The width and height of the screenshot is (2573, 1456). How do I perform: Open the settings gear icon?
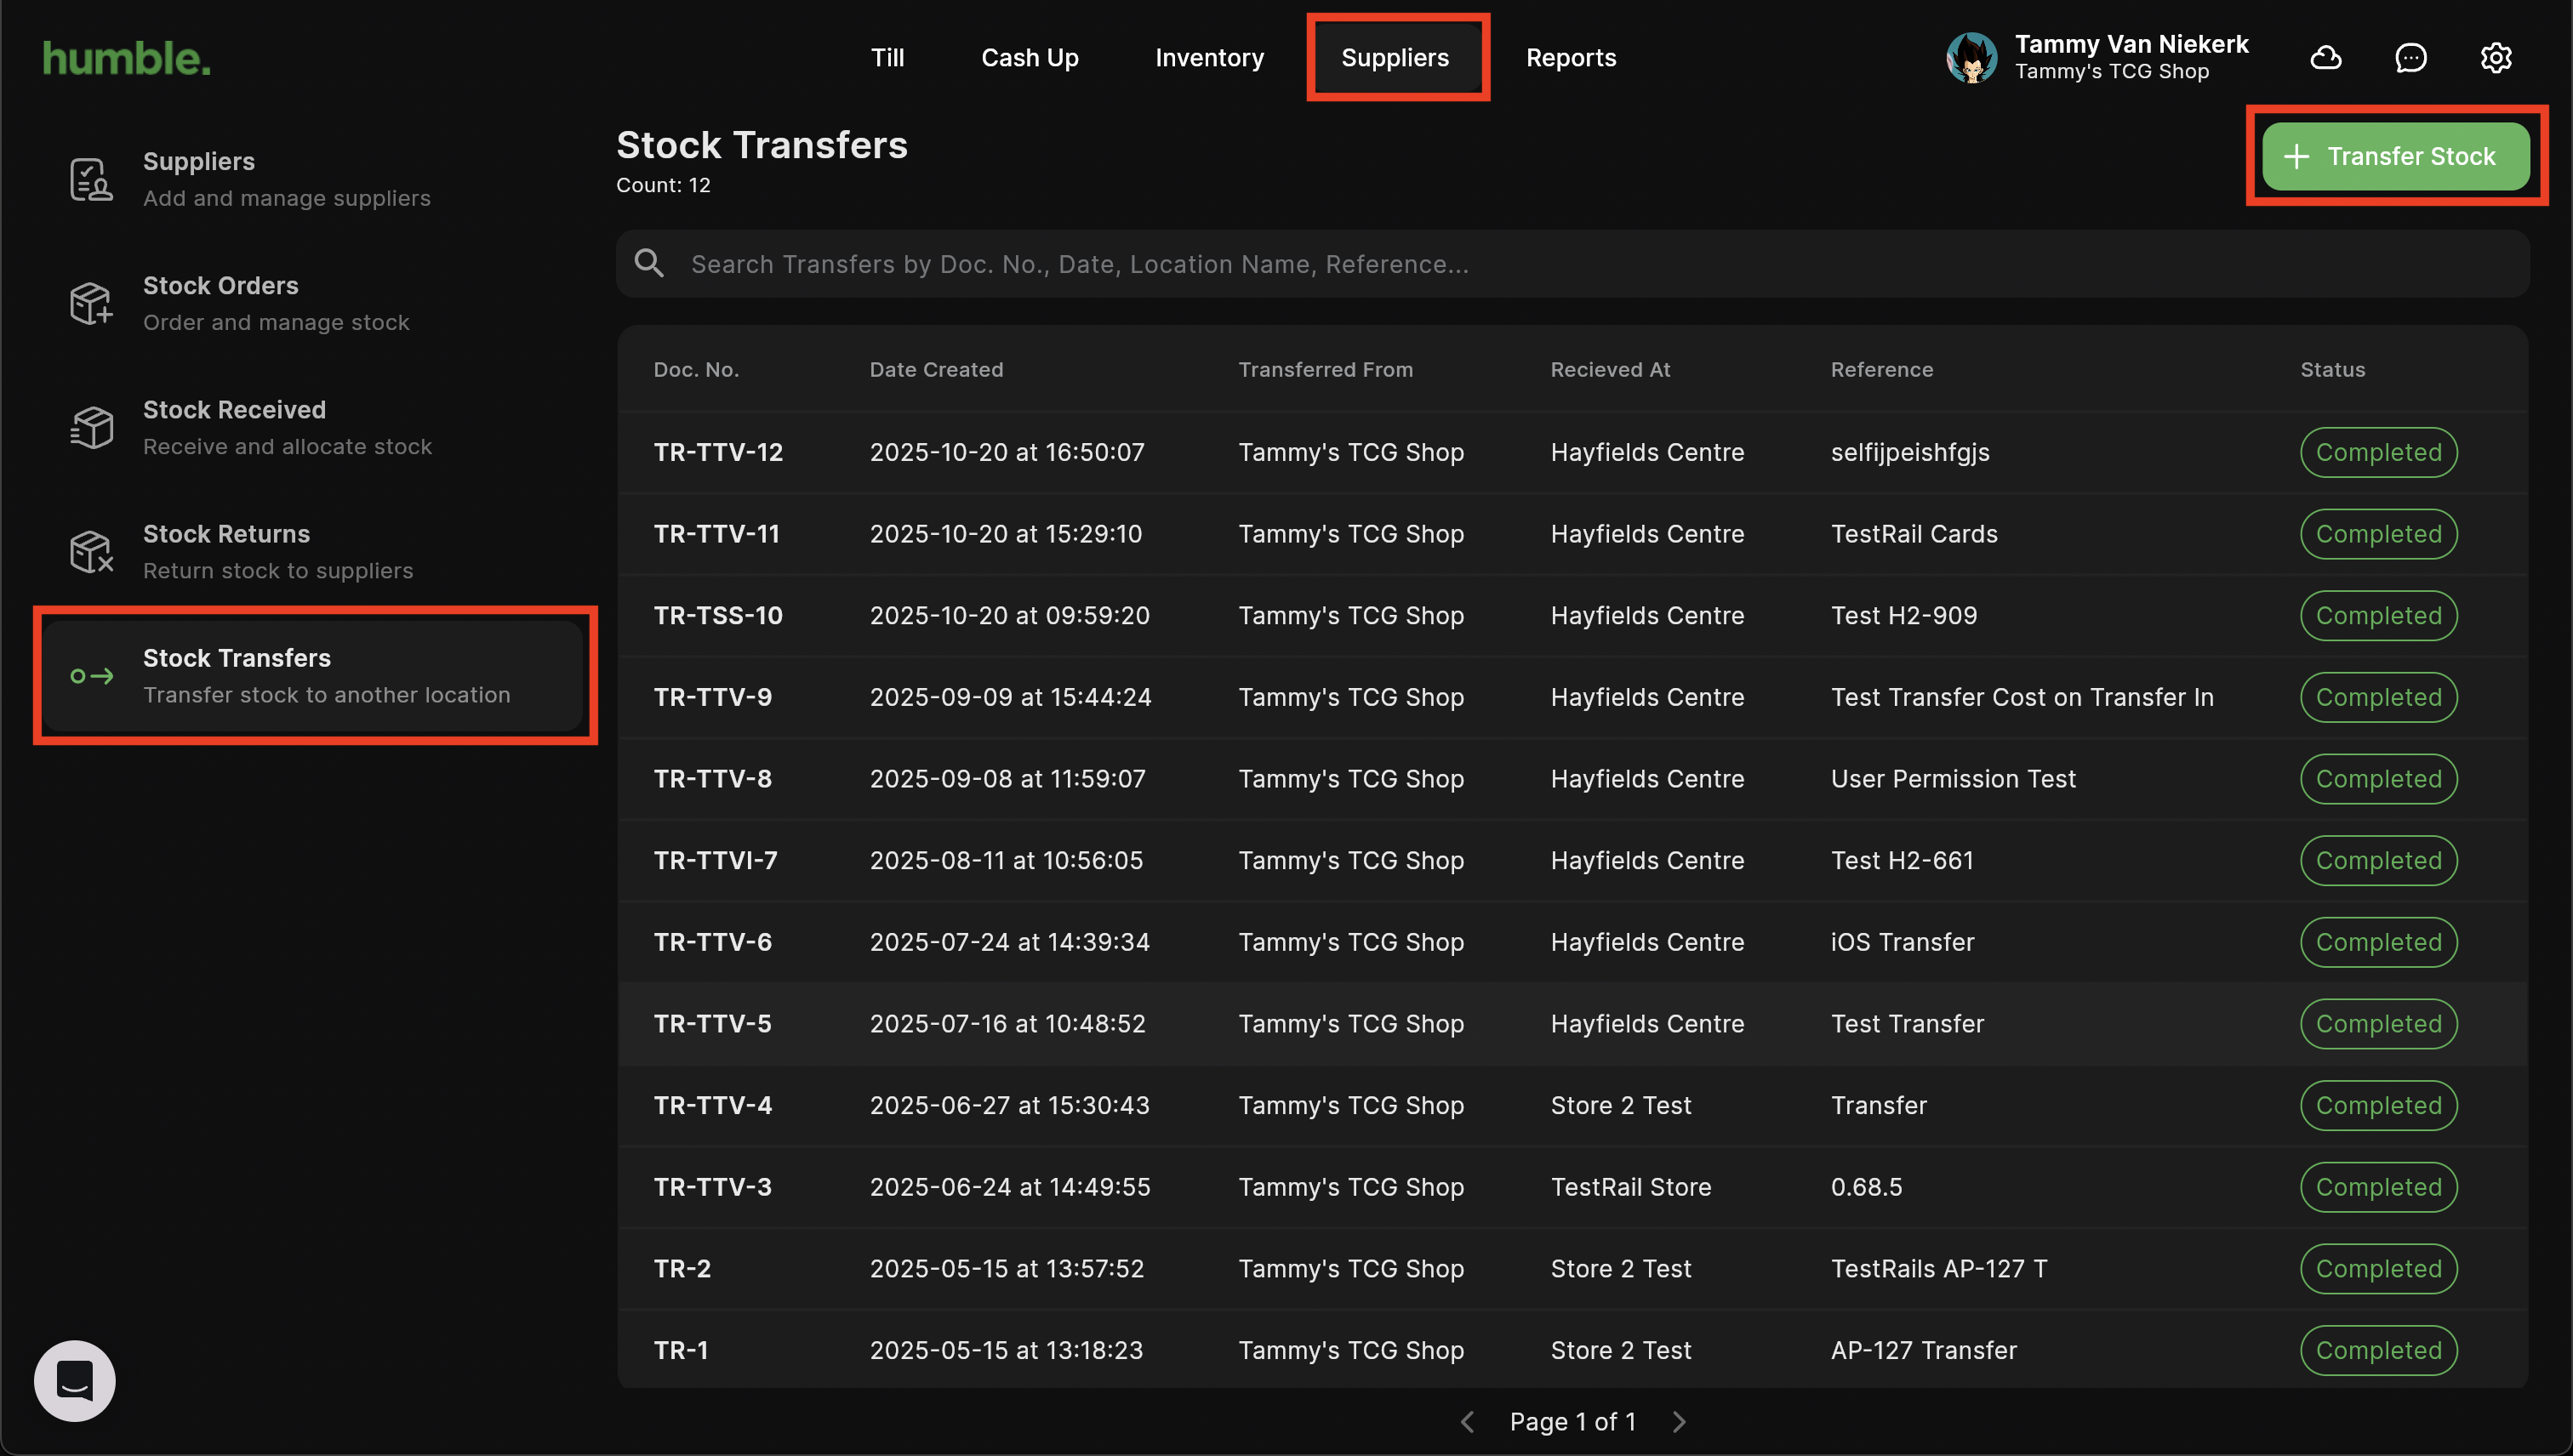click(x=2495, y=58)
